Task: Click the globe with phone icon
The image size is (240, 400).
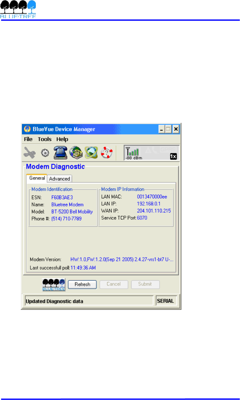Action: pyautogui.click(x=76, y=152)
